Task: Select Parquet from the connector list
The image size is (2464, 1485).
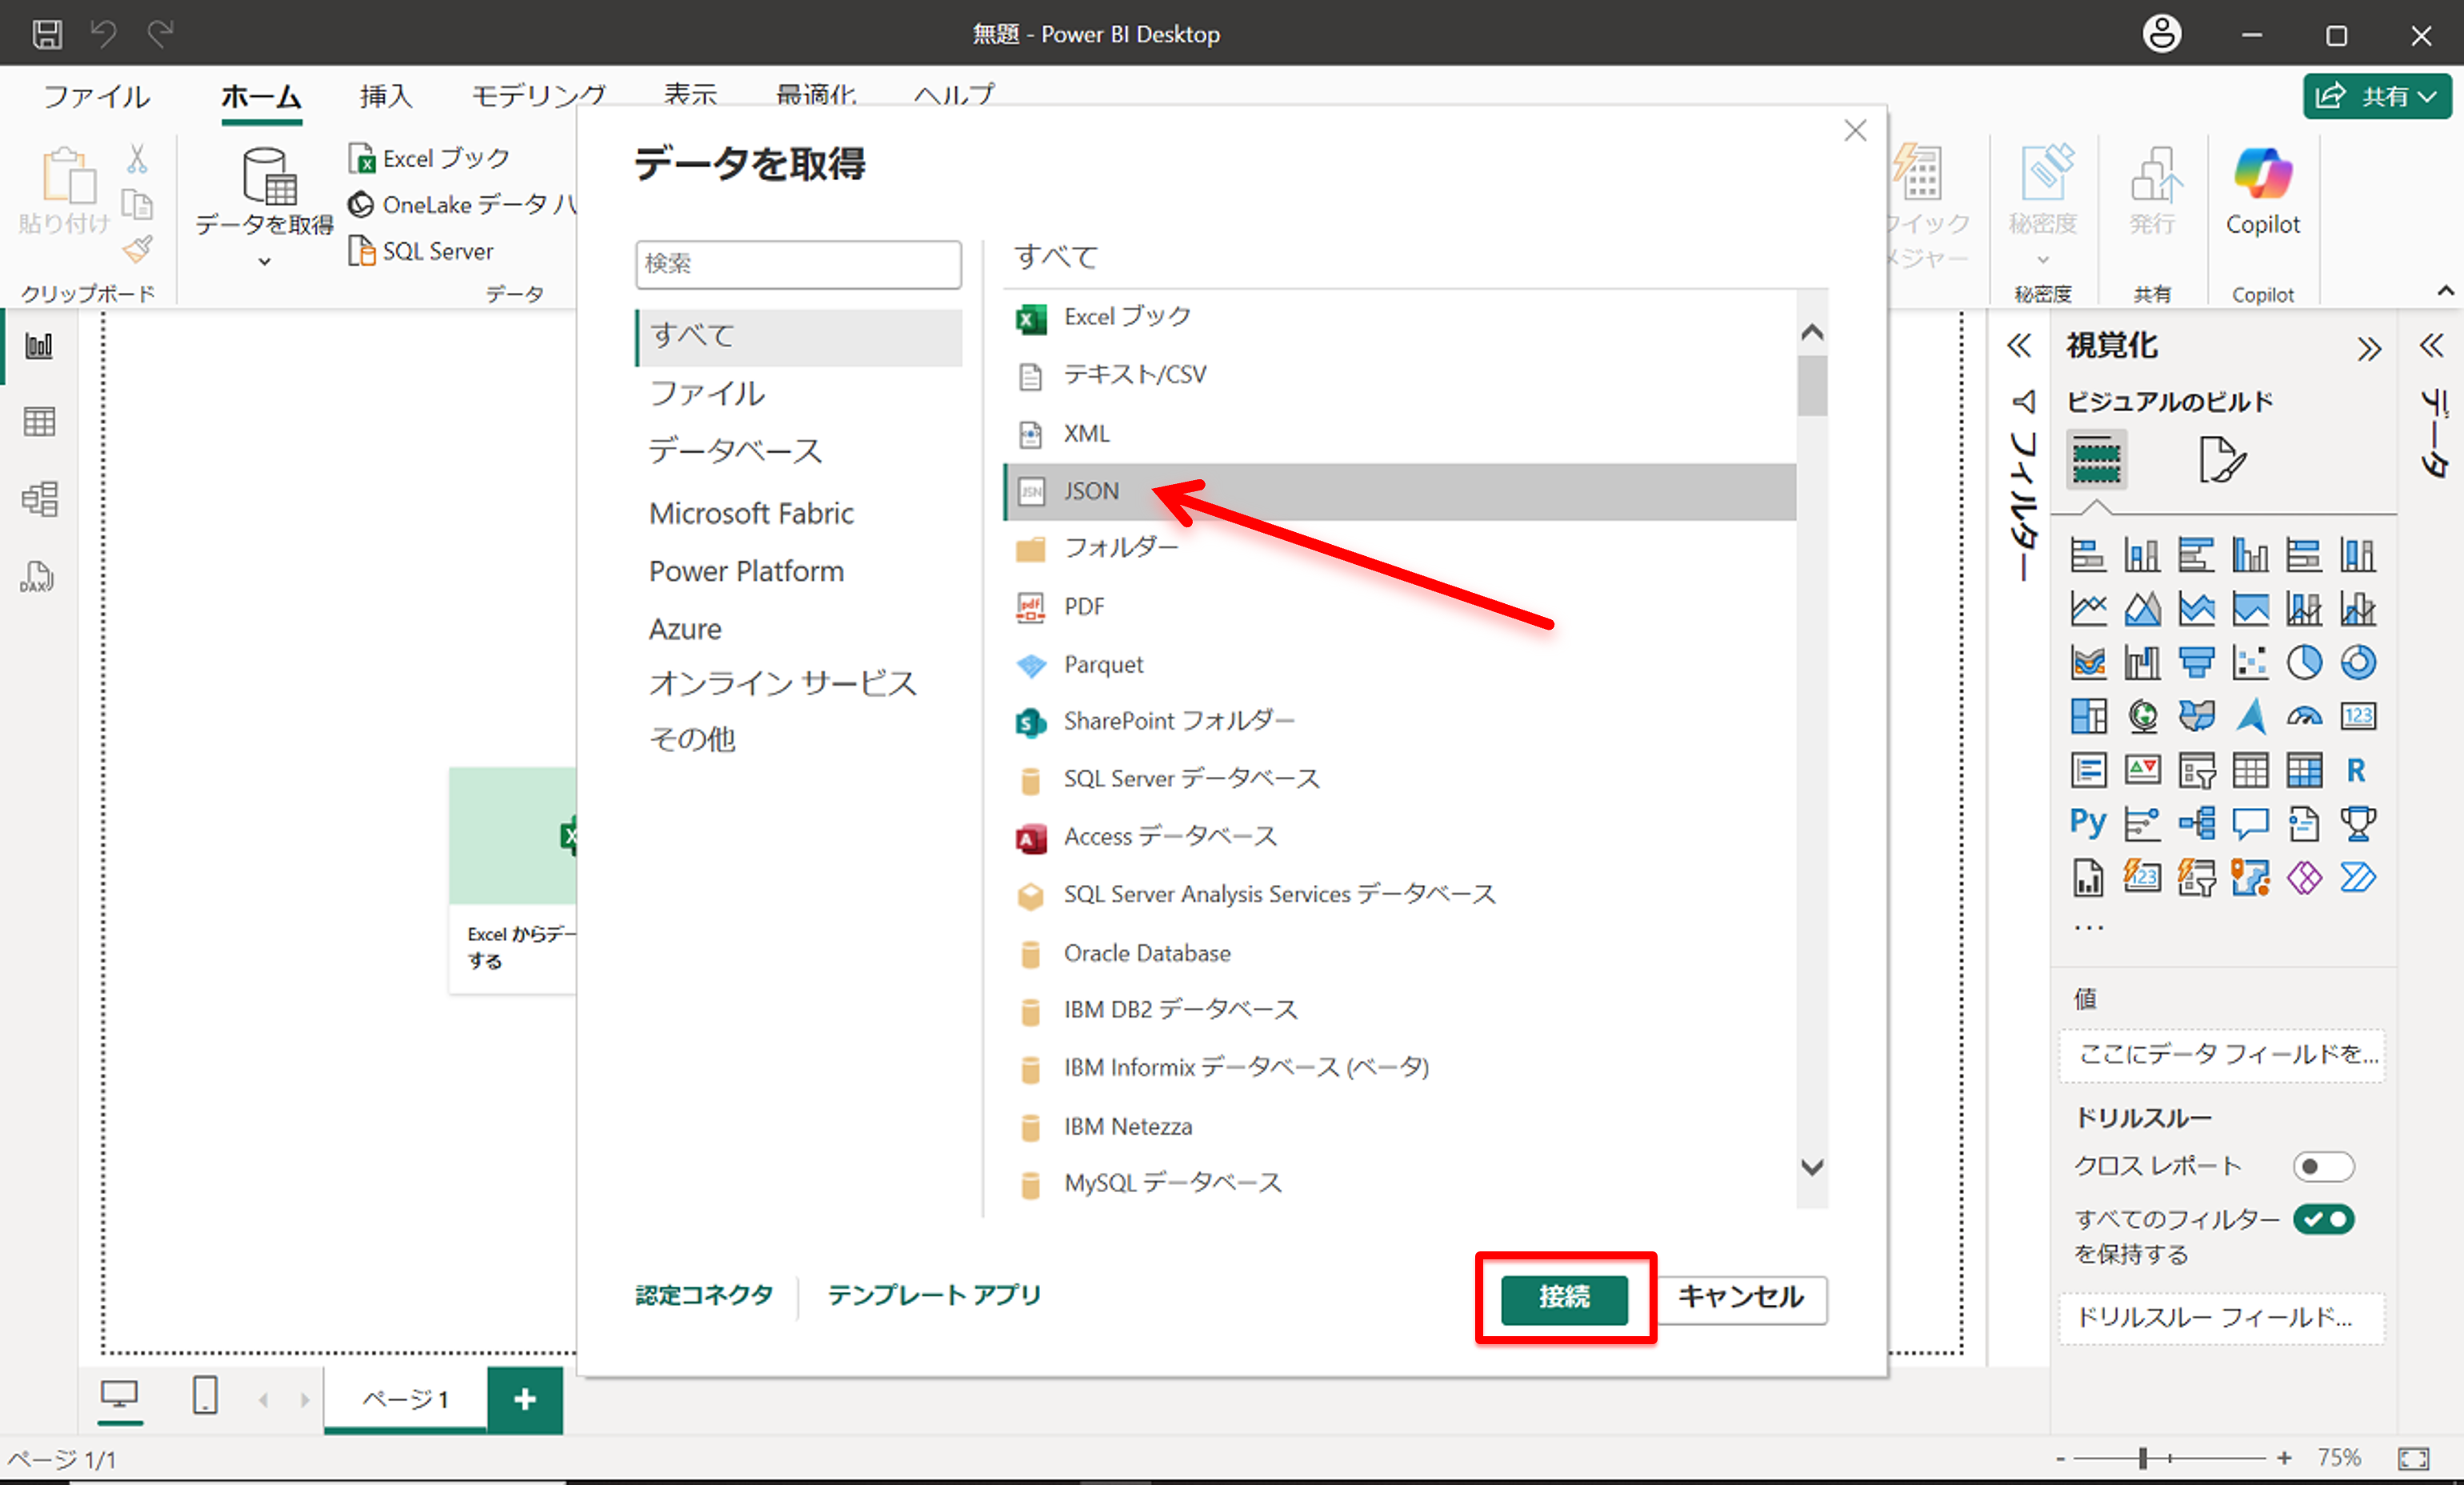Action: pyautogui.click(x=1400, y=664)
